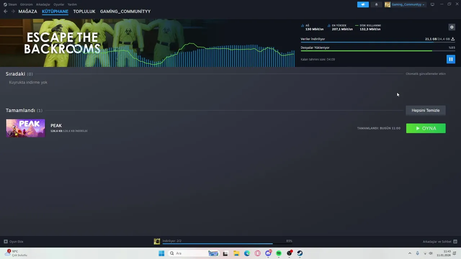Open File Explorer from the taskbar

click(x=236, y=253)
